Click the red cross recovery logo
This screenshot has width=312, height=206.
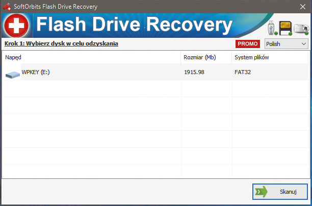click(16, 26)
